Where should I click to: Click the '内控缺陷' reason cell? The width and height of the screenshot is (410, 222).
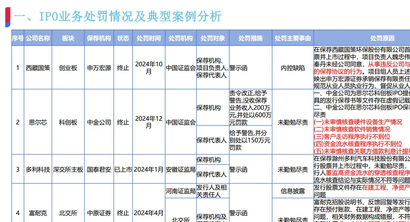click(x=293, y=67)
